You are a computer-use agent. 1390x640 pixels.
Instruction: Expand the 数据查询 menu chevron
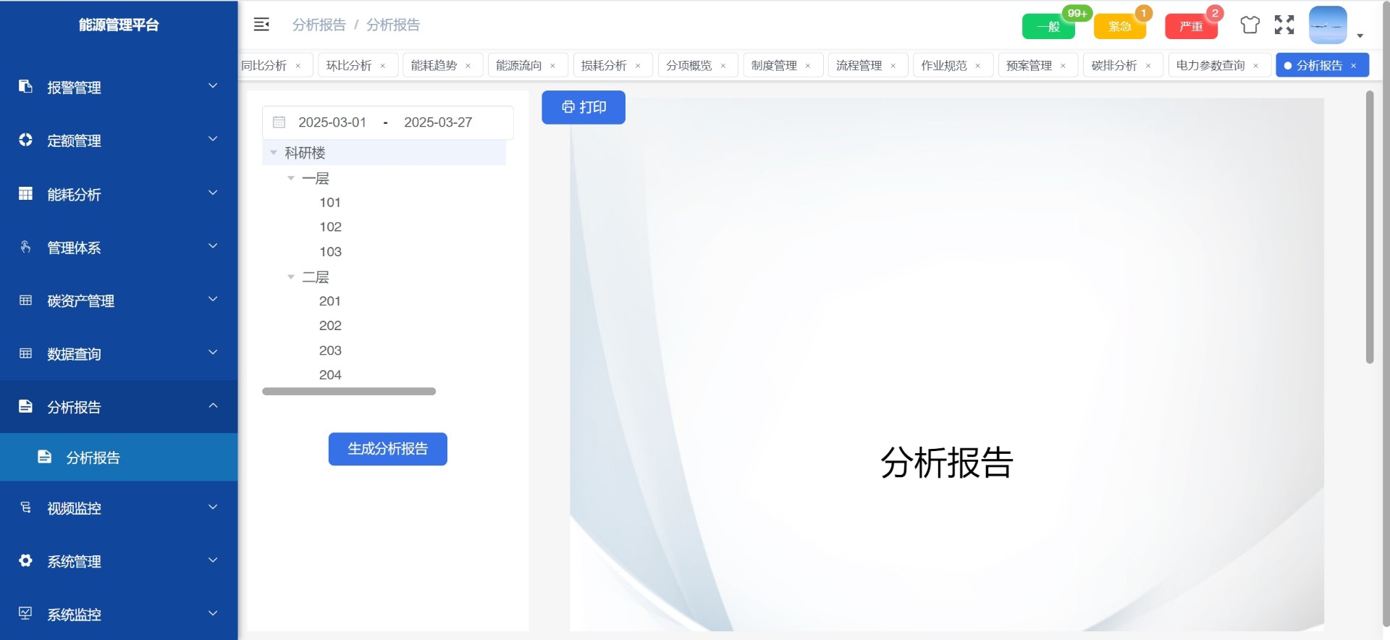[213, 353]
